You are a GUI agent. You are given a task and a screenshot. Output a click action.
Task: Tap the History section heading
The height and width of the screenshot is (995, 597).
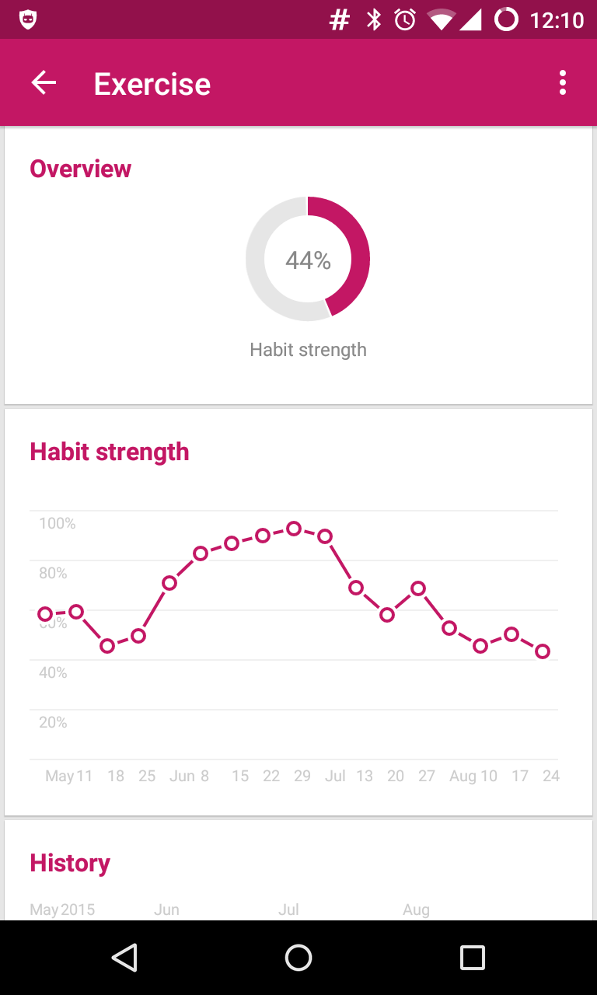tap(70, 863)
